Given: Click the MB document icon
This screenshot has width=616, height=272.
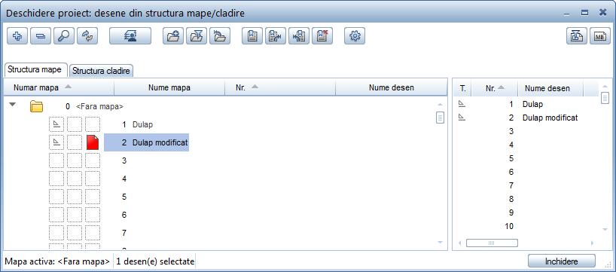Looking at the screenshot, I should pyautogui.click(x=600, y=36).
